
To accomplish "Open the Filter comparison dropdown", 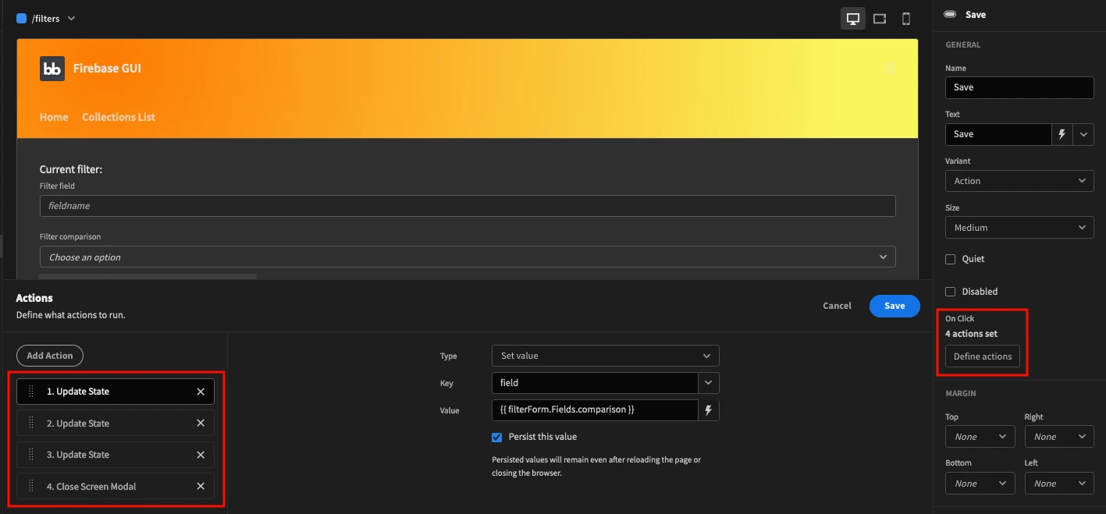I will coord(468,257).
